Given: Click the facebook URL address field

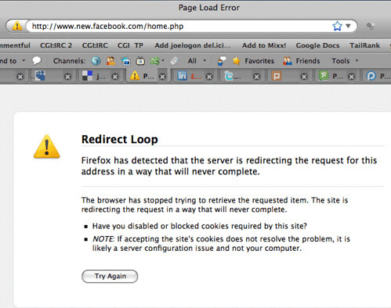Looking at the screenshot, I should coord(179,27).
